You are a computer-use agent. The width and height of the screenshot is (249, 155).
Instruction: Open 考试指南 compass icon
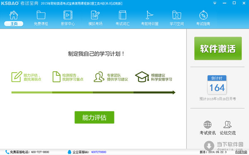[x=203, y=15]
